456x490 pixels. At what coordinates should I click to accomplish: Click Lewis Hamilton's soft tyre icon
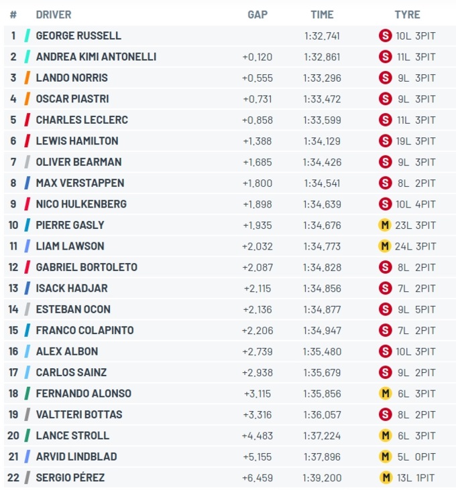point(385,141)
